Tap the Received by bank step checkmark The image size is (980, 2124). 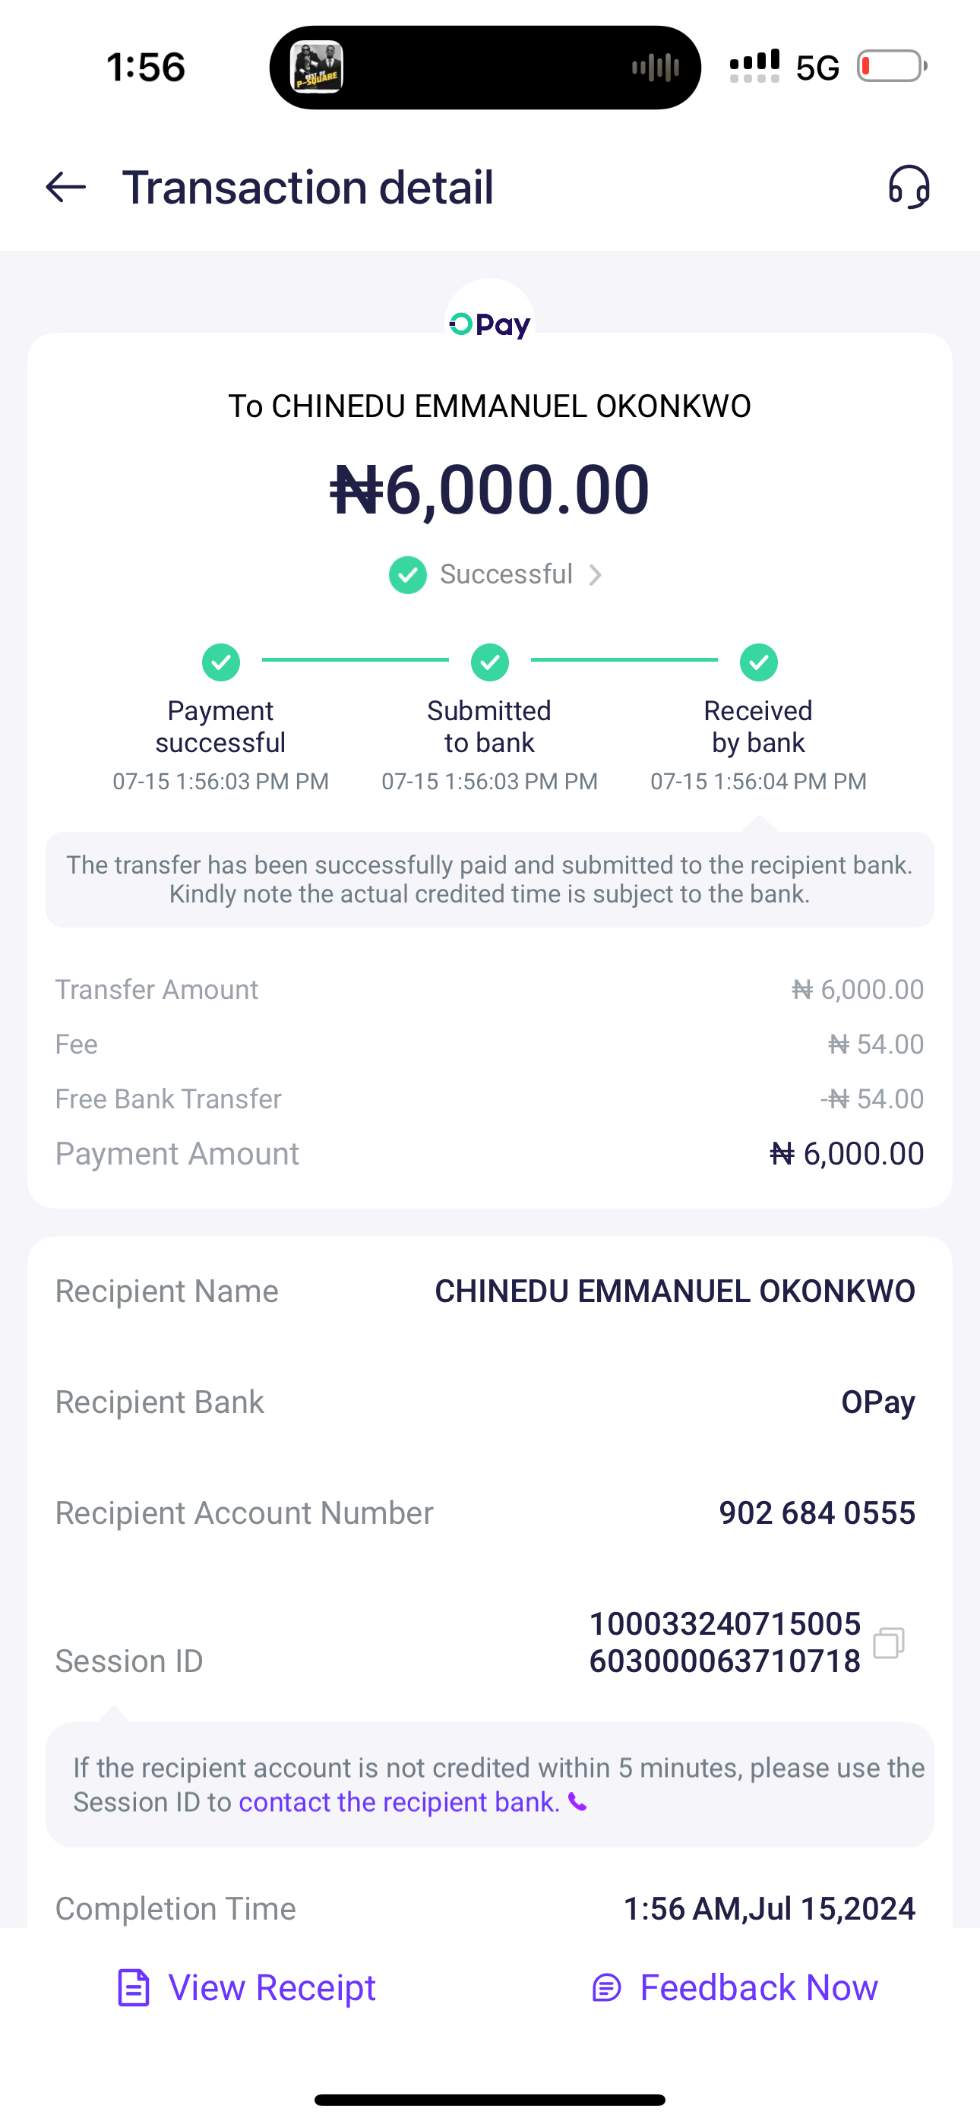[x=759, y=662]
